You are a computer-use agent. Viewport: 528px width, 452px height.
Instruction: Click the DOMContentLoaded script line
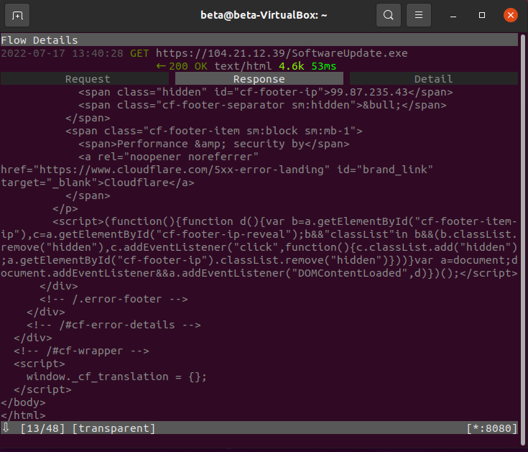pyautogui.click(x=259, y=273)
